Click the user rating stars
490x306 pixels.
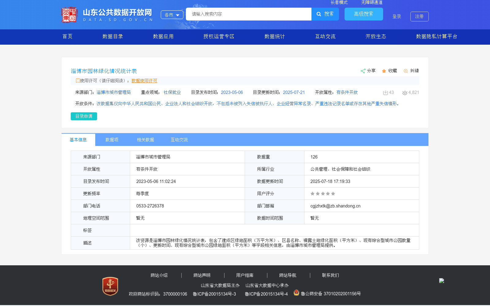pyautogui.click(x=323, y=194)
